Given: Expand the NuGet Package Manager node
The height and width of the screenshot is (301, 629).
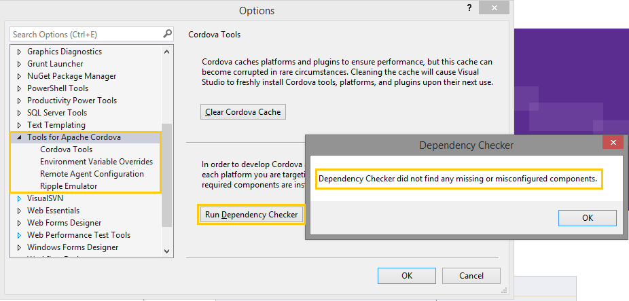Looking at the screenshot, I should tap(19, 76).
